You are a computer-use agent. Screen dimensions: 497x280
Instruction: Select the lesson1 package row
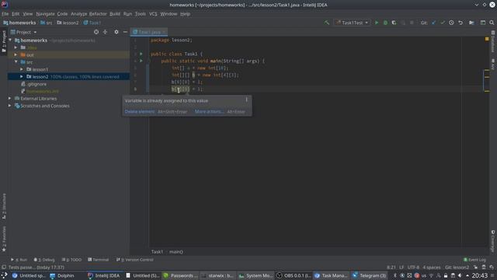(x=68, y=69)
